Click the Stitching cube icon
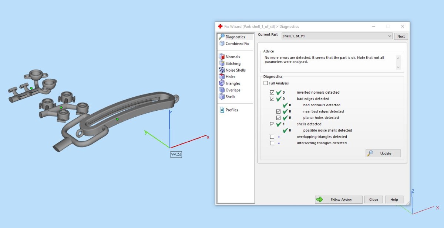This screenshot has width=444, height=228. pos(222,63)
